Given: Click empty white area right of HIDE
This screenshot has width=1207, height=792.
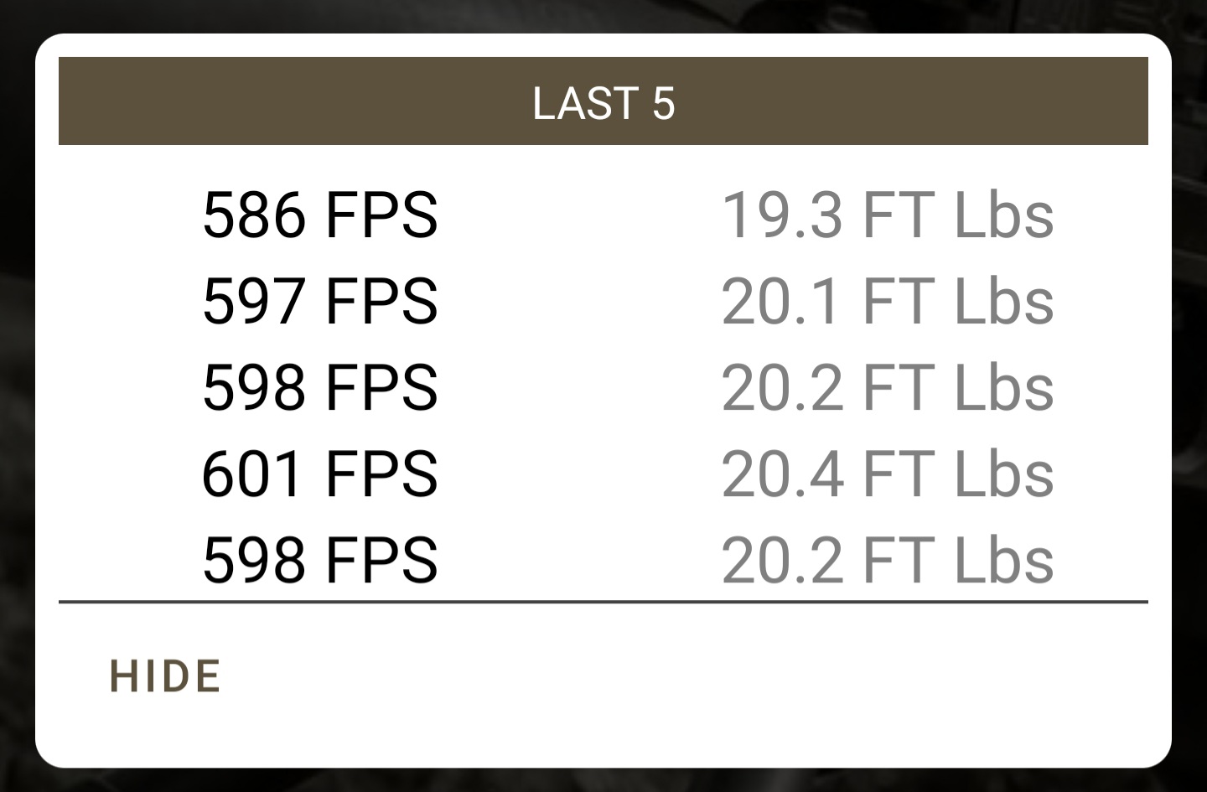Looking at the screenshot, I should (x=687, y=676).
